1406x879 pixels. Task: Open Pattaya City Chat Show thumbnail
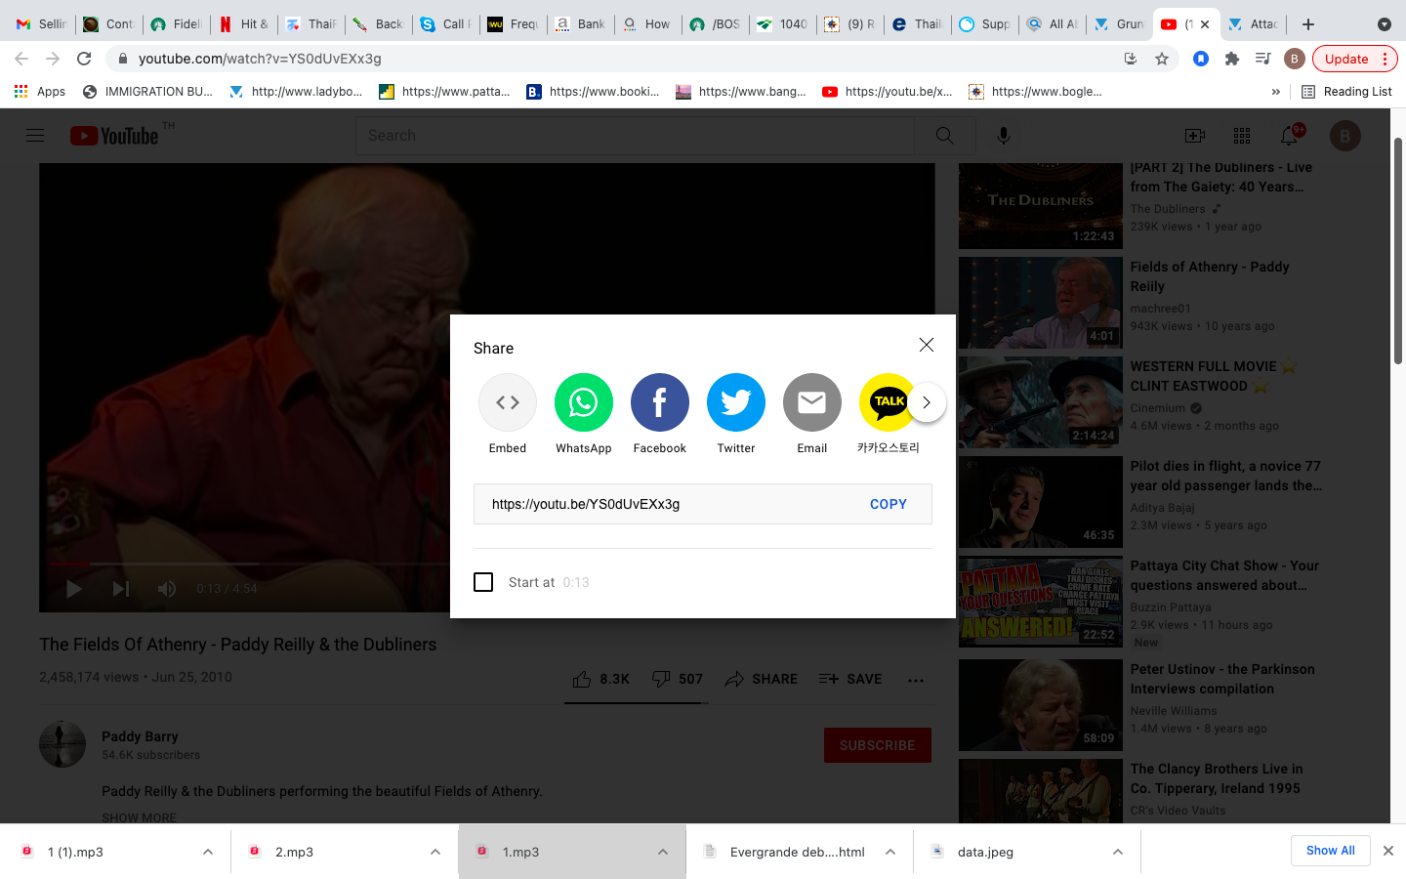point(1041,602)
